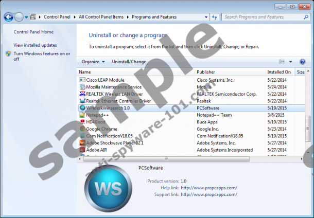The width and height of the screenshot is (314, 218).
Task: Sort list by Installed On column
Action: click(x=278, y=72)
